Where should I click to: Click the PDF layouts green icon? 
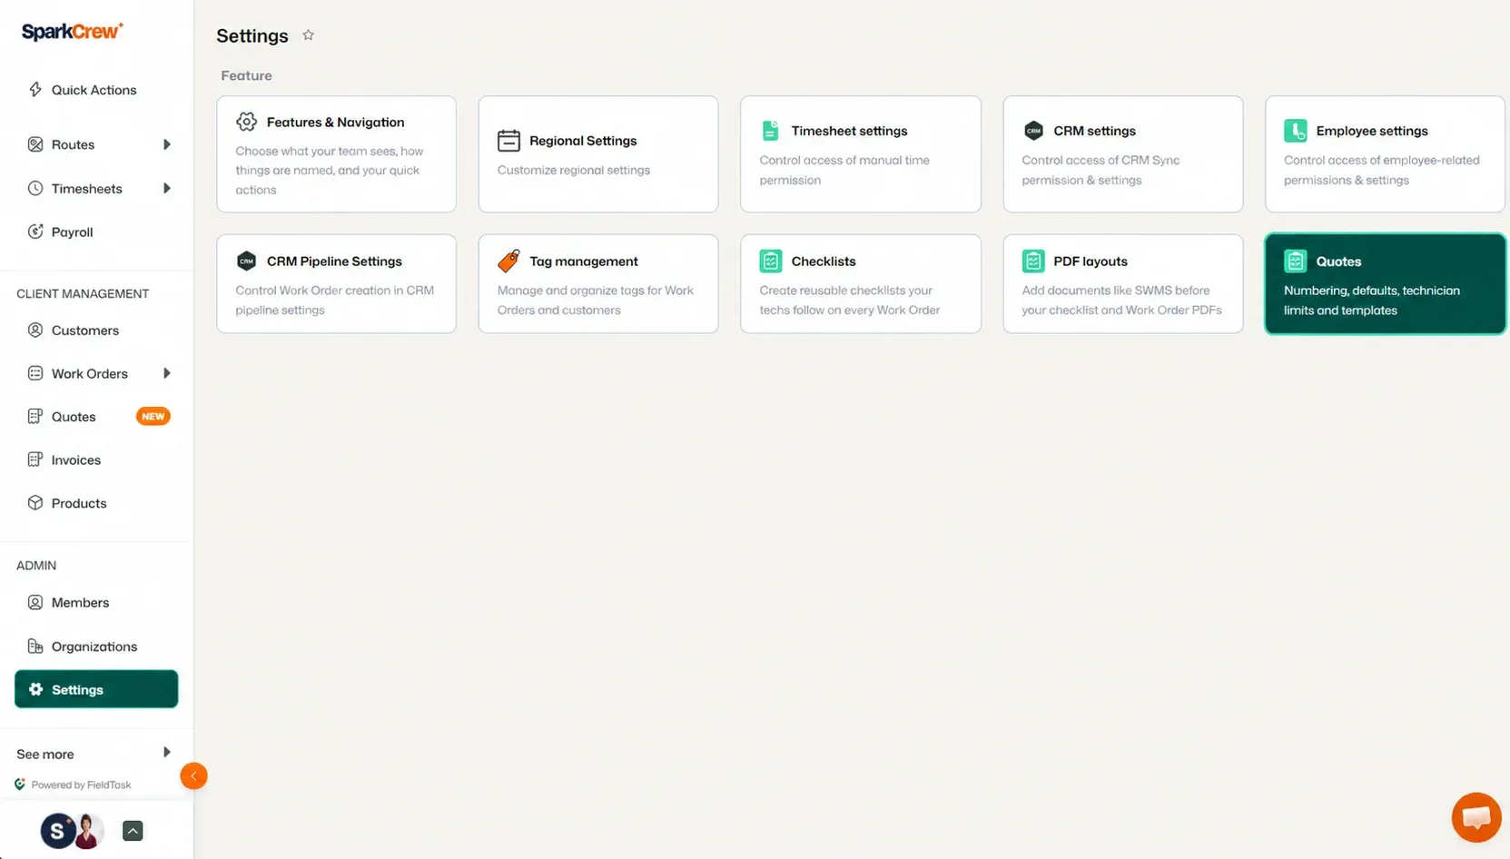pos(1032,261)
